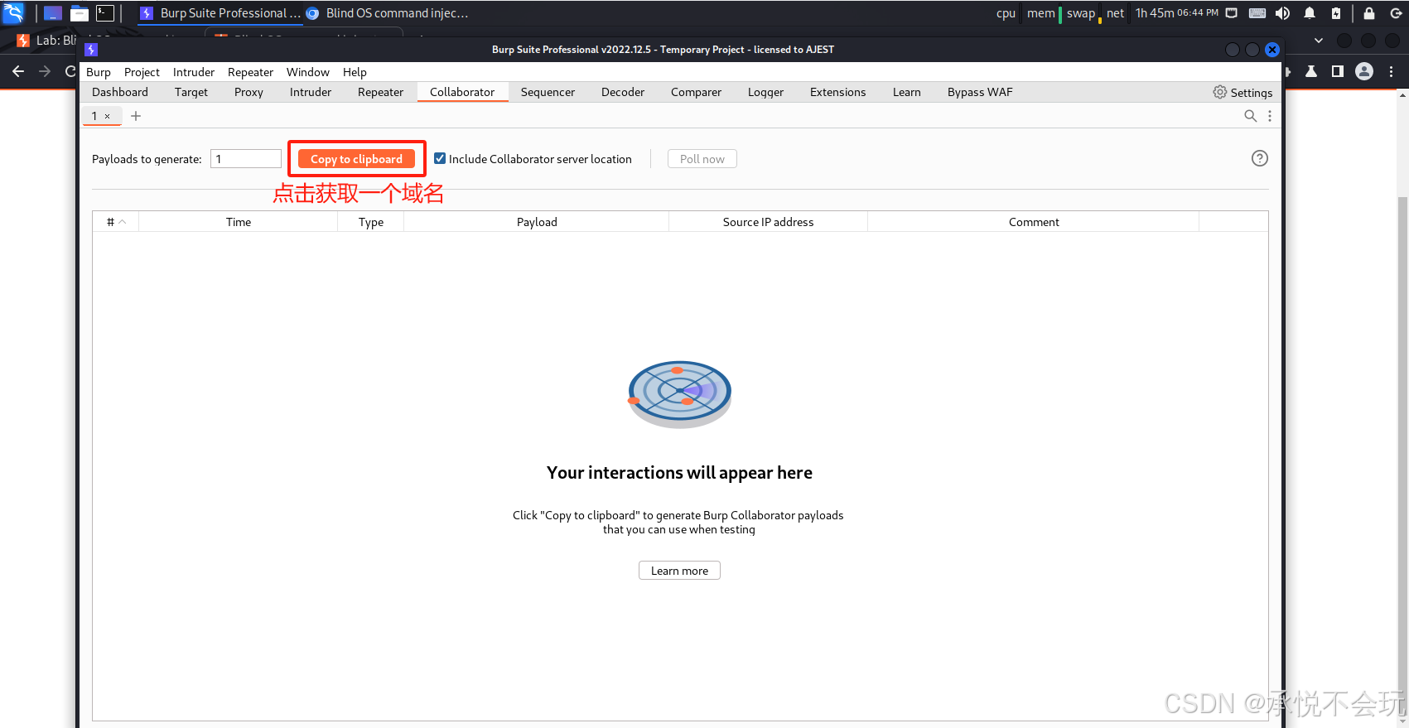The image size is (1409, 728).
Task: Open the session logout icon in top right corner
Action: click(x=1395, y=12)
